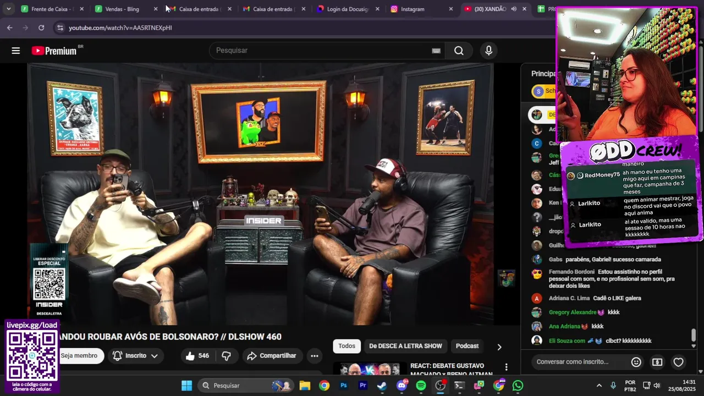
Task: Start voice search with microphone button
Action: click(488, 51)
